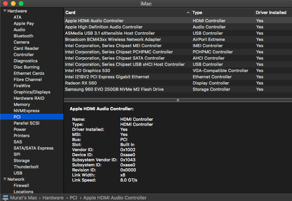Viewport: 292px width, 201px height.
Task: Click Subsystem Vendor ID value 0x1043
Action: point(128,160)
